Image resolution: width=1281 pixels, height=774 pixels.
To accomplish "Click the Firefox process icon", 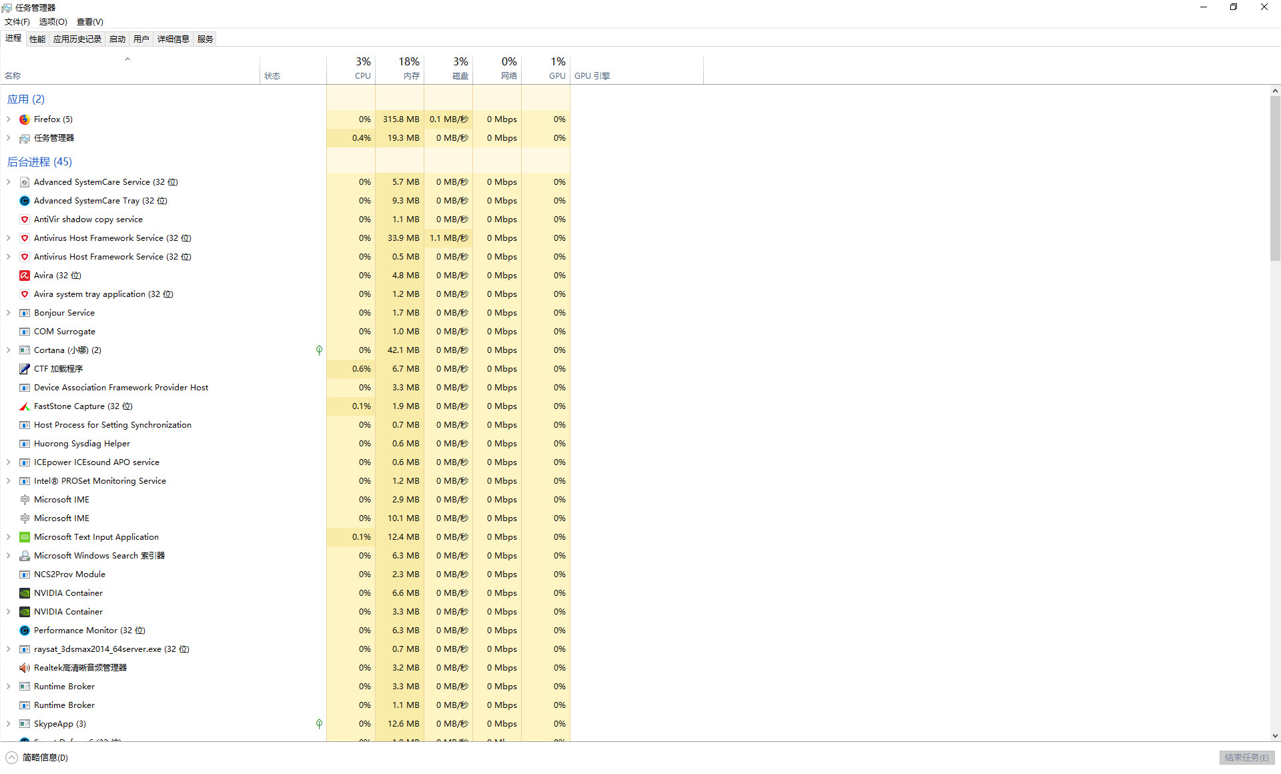I will tap(25, 119).
